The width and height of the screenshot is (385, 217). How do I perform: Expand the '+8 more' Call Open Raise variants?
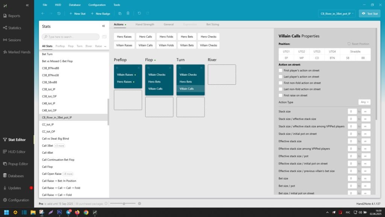pyautogui.click(x=68, y=174)
